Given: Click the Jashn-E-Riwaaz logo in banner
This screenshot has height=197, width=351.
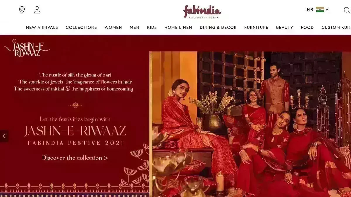Looking at the screenshot, I should pos(27,48).
